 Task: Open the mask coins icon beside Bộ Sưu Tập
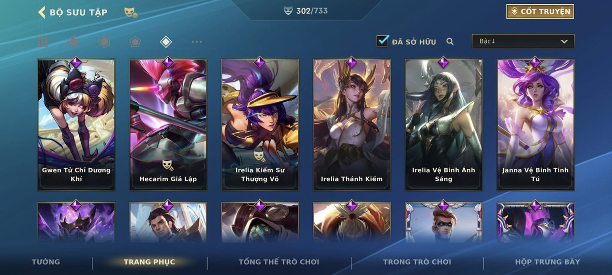tap(131, 12)
